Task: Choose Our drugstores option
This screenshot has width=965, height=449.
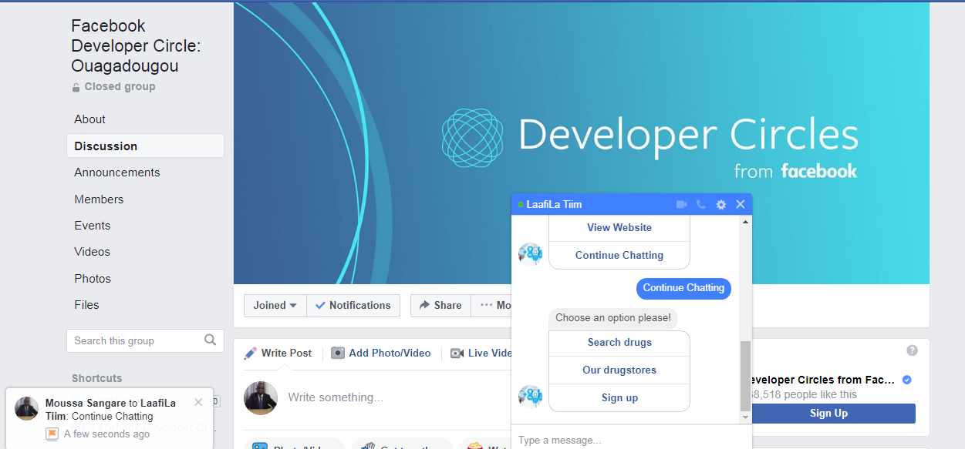Action: pyautogui.click(x=619, y=370)
